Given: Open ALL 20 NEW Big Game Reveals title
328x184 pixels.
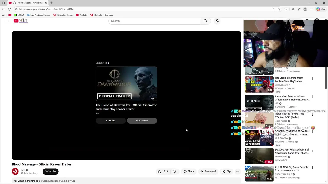Looking at the screenshot, I should pos(292,169).
